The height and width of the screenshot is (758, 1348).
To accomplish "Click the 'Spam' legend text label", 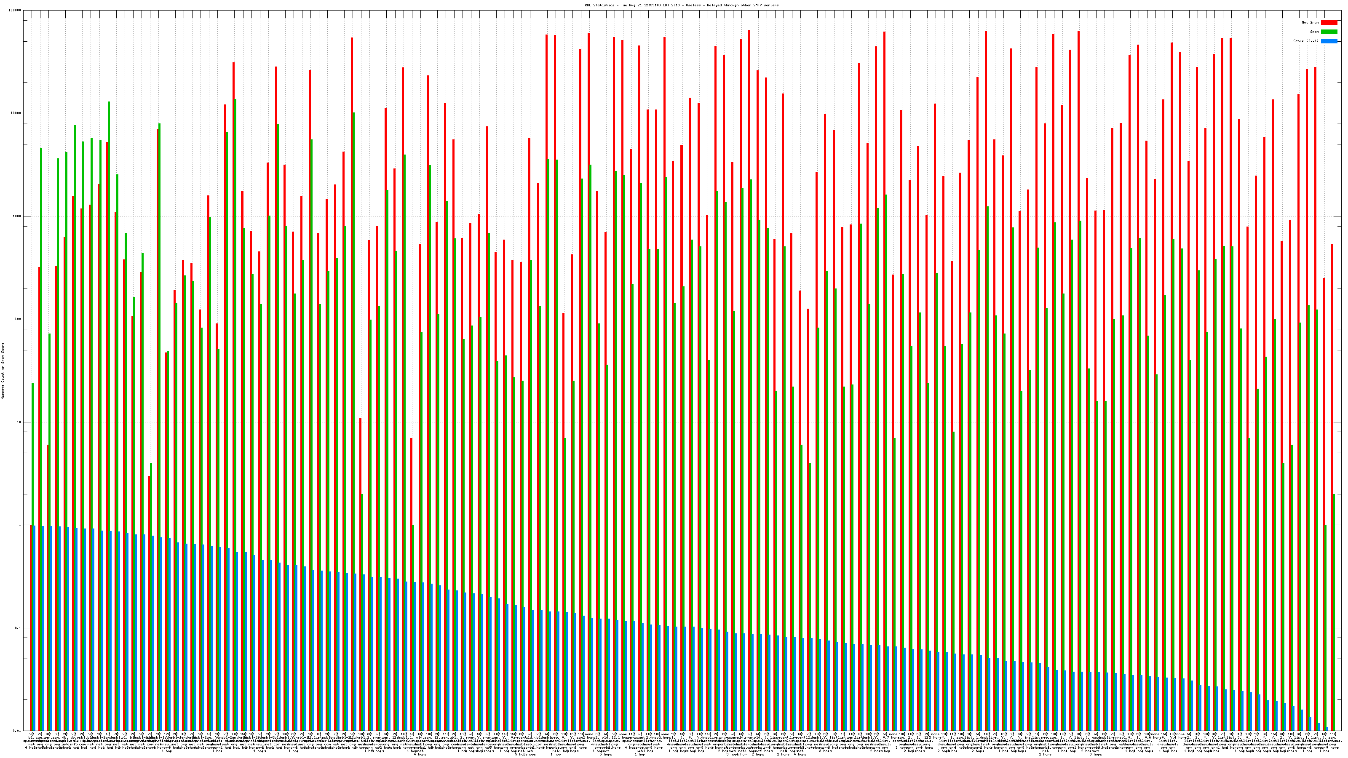I will 1314,32.
